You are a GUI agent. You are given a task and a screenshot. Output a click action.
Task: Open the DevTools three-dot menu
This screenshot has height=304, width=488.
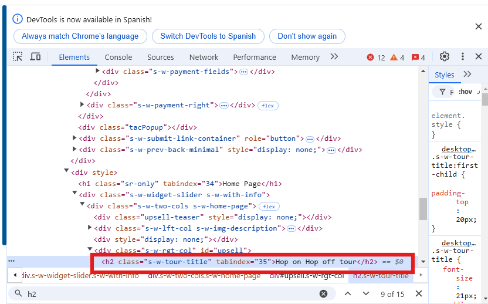point(463,57)
